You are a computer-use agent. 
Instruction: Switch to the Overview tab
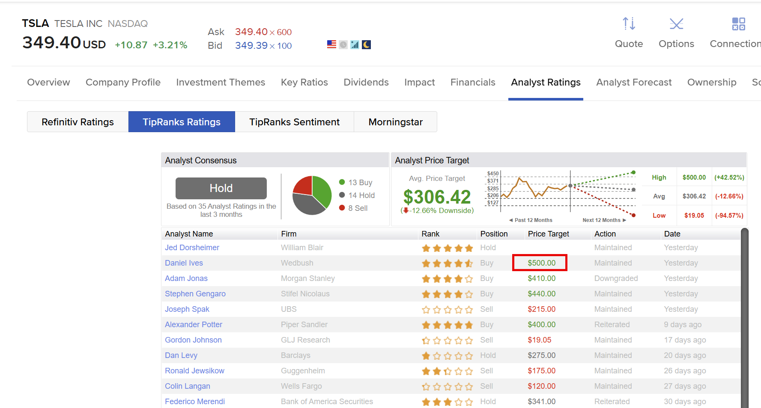coord(48,82)
